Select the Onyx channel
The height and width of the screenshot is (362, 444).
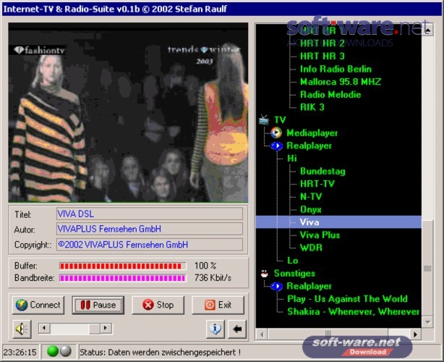(x=311, y=209)
